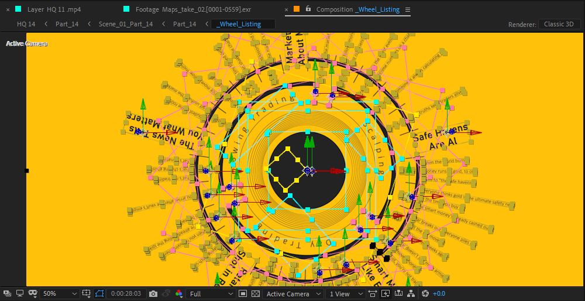
Task: Open the Classic 3D renderer button
Action: coord(559,24)
